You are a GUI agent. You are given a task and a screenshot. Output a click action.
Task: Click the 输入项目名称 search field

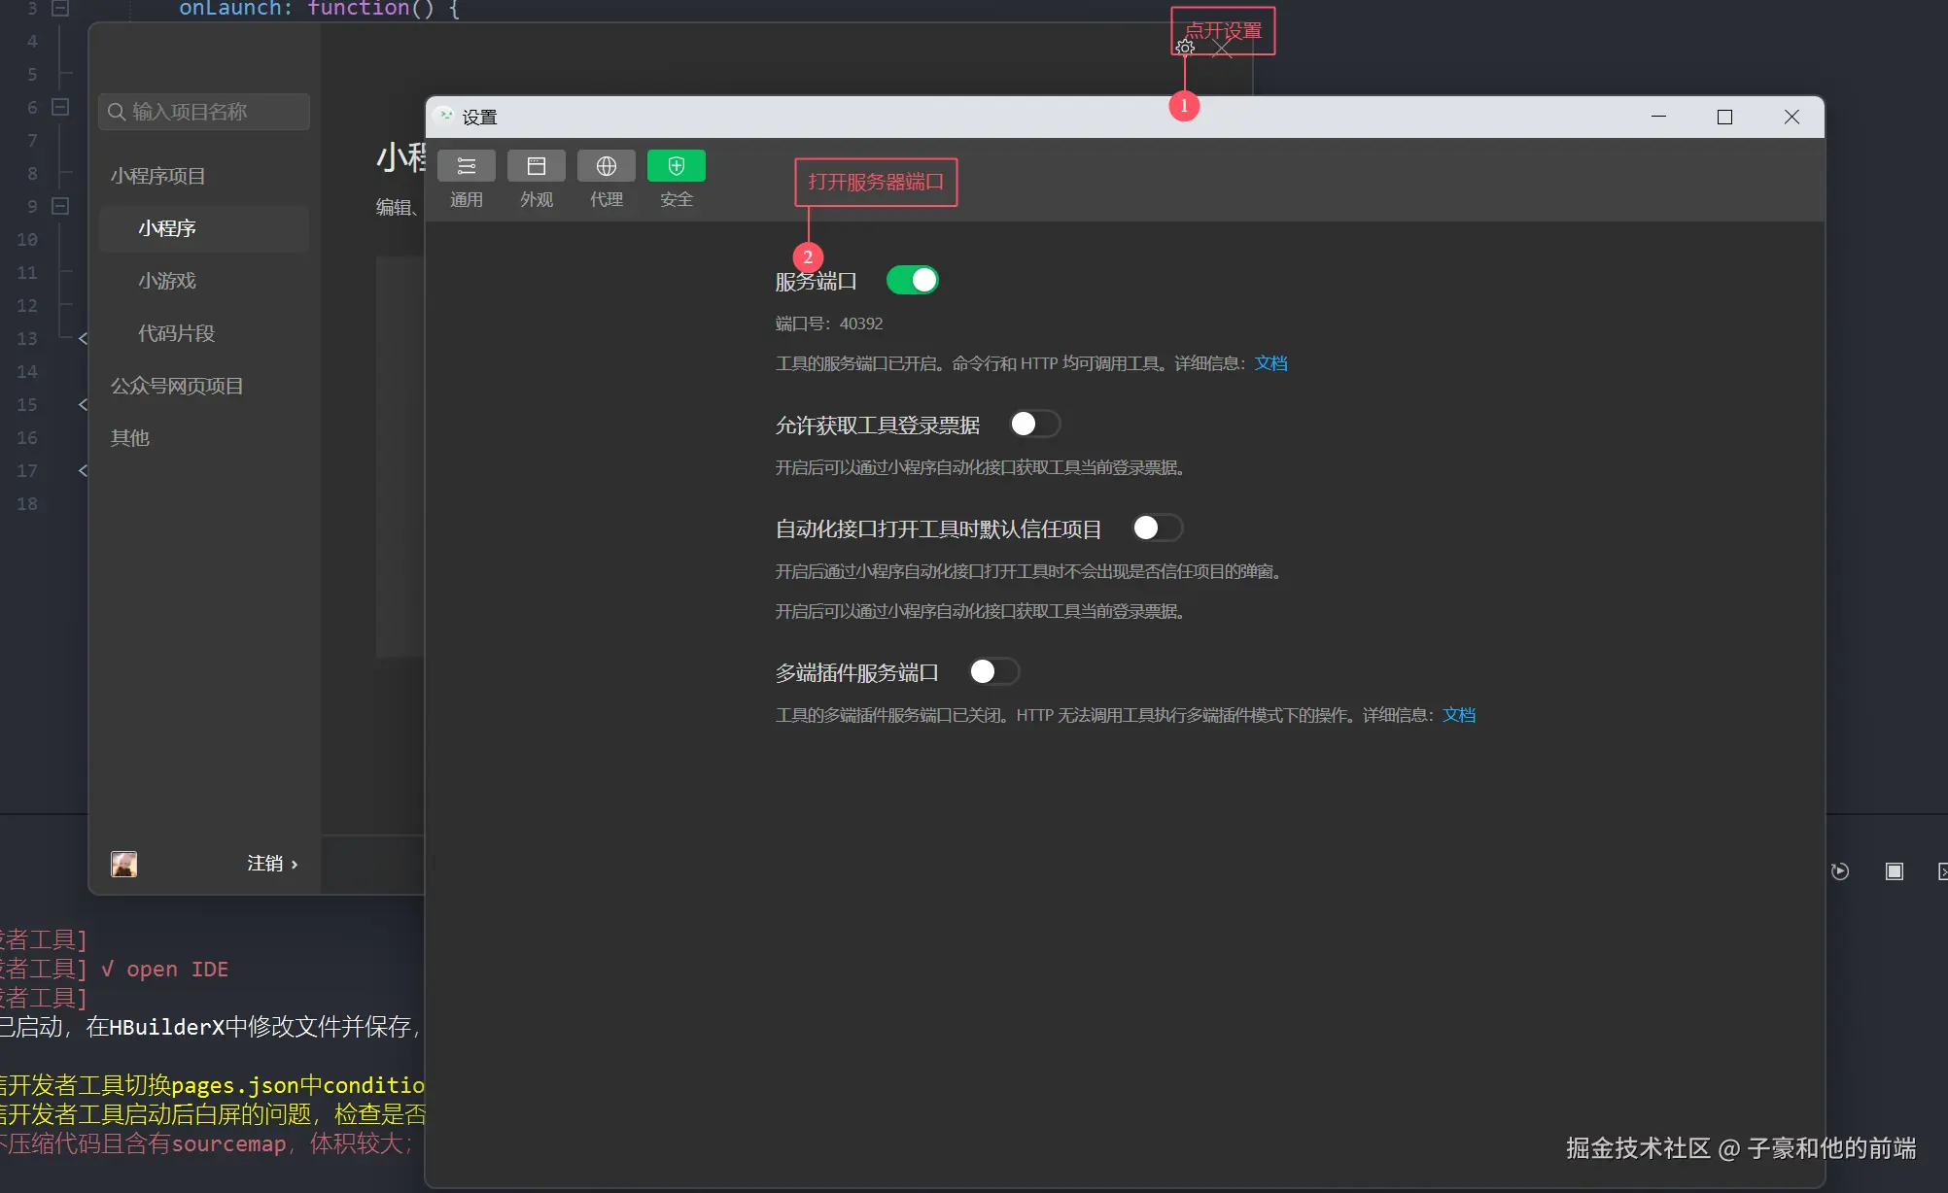(x=204, y=112)
